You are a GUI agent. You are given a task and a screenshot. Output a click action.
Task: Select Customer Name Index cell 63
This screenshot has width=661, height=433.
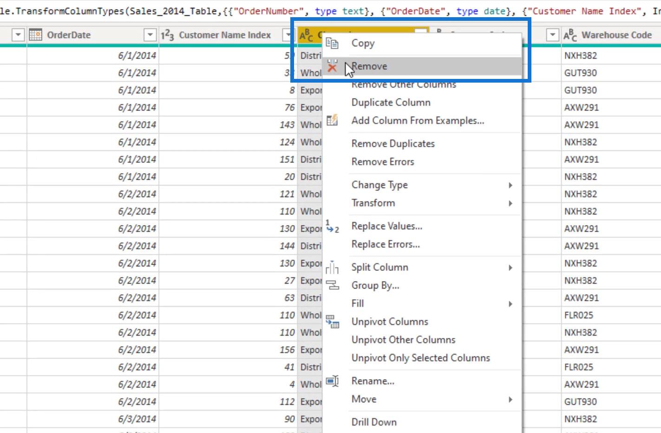point(228,297)
